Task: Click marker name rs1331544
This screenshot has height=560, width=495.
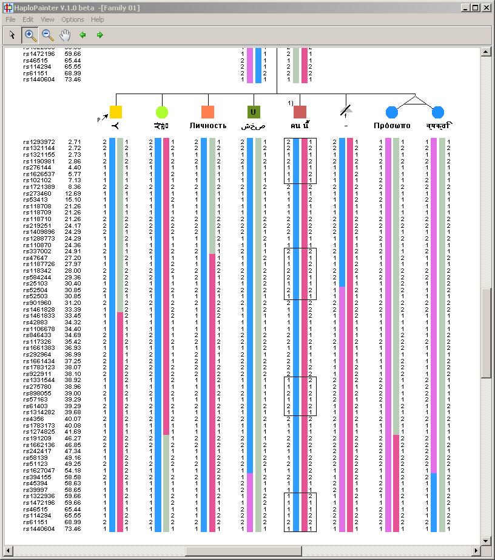Action: [x=39, y=380]
